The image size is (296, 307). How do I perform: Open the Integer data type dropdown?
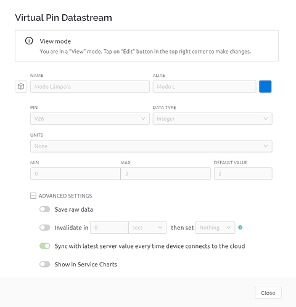pyautogui.click(x=213, y=119)
